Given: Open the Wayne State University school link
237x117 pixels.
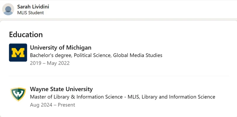Looking at the screenshot, I should click(x=61, y=89).
